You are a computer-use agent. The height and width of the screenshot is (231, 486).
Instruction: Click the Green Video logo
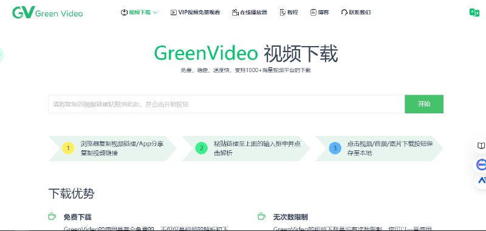[47, 13]
